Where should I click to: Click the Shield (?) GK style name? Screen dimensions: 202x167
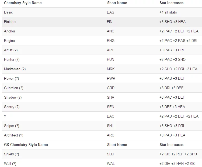(11, 154)
